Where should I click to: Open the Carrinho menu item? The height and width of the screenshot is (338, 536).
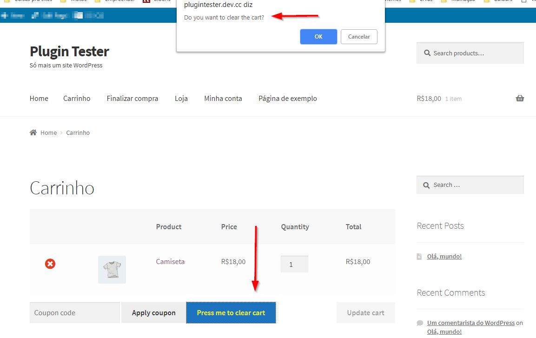[x=77, y=99]
